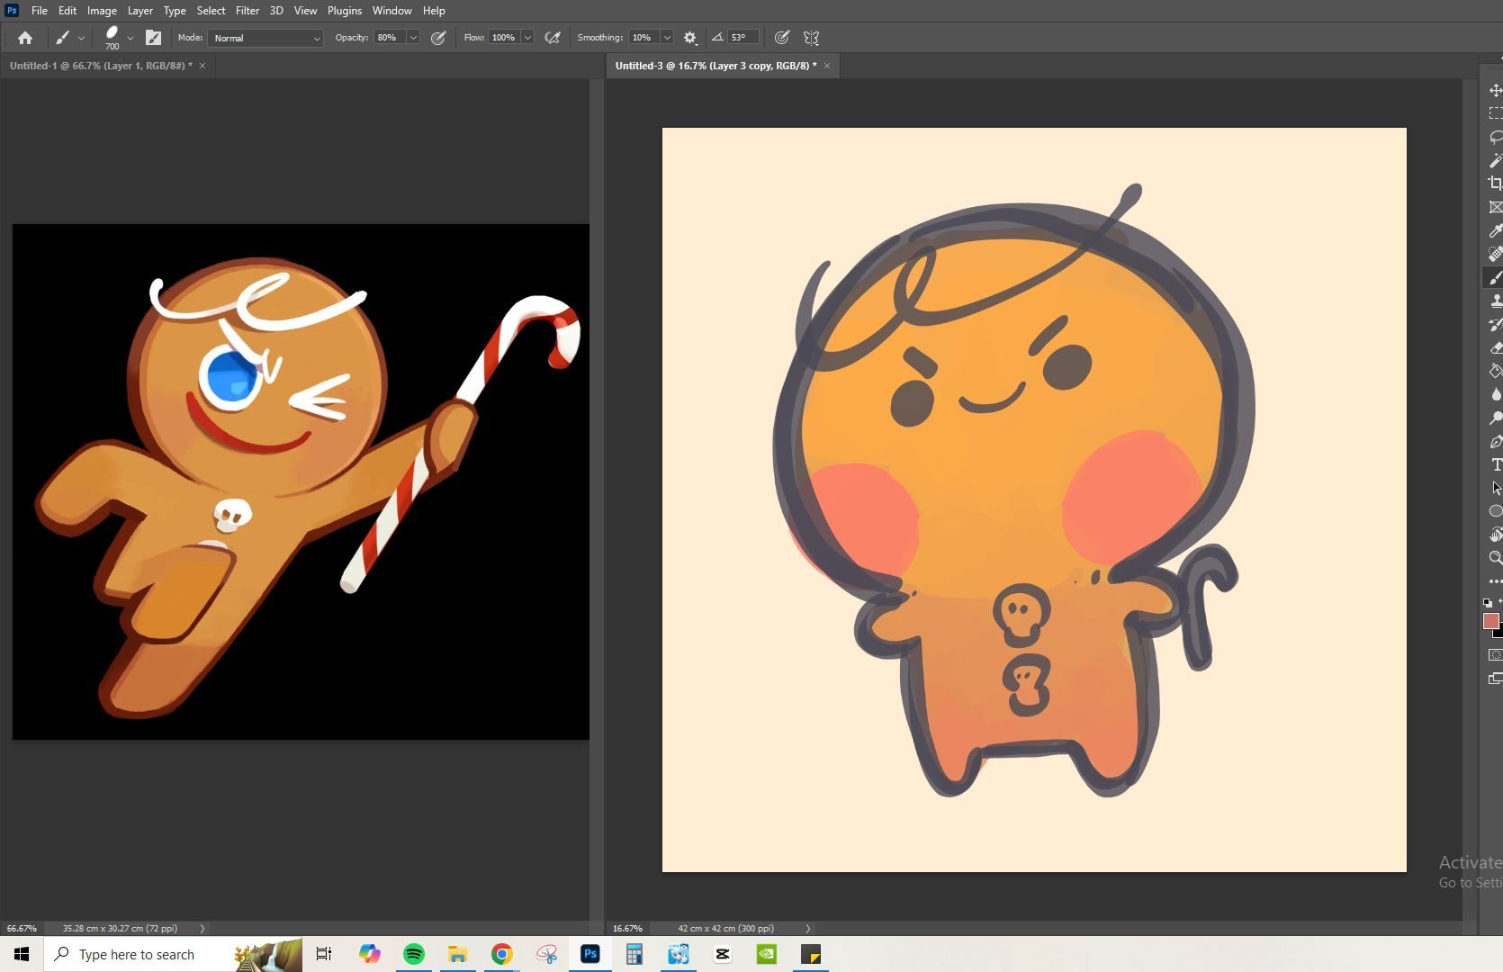
Task: Open the Window menu
Action: tap(392, 11)
